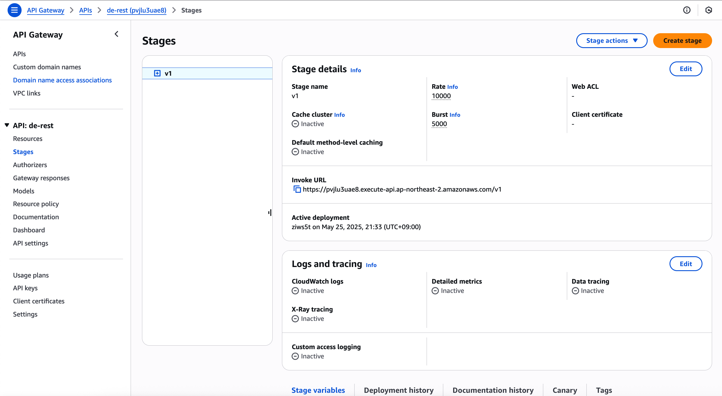Collapse the API: de-rest section triangle

click(x=7, y=125)
